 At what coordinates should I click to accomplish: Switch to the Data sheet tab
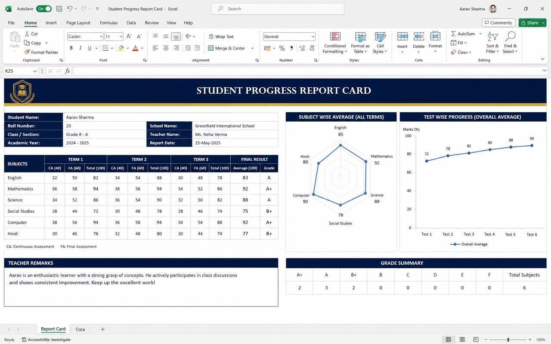coord(80,329)
